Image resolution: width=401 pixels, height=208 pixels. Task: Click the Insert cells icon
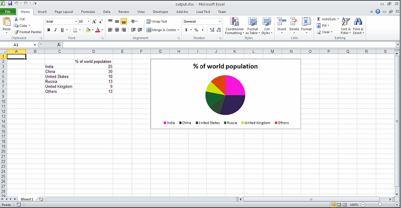click(281, 22)
